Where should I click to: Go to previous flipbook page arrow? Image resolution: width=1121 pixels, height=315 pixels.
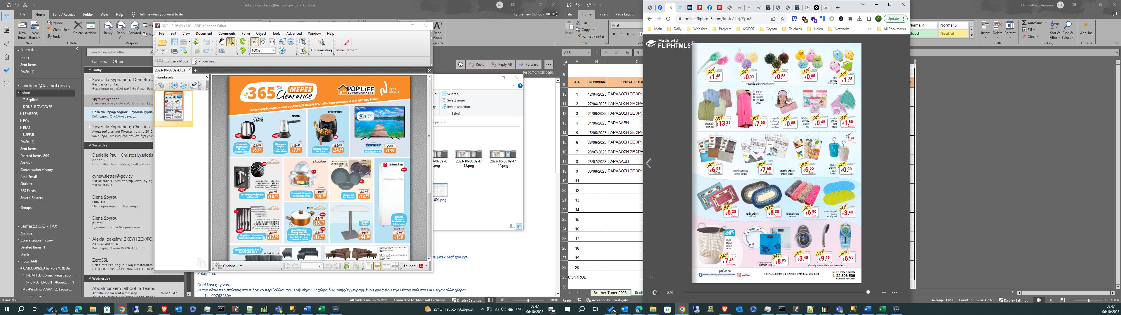[x=648, y=164]
